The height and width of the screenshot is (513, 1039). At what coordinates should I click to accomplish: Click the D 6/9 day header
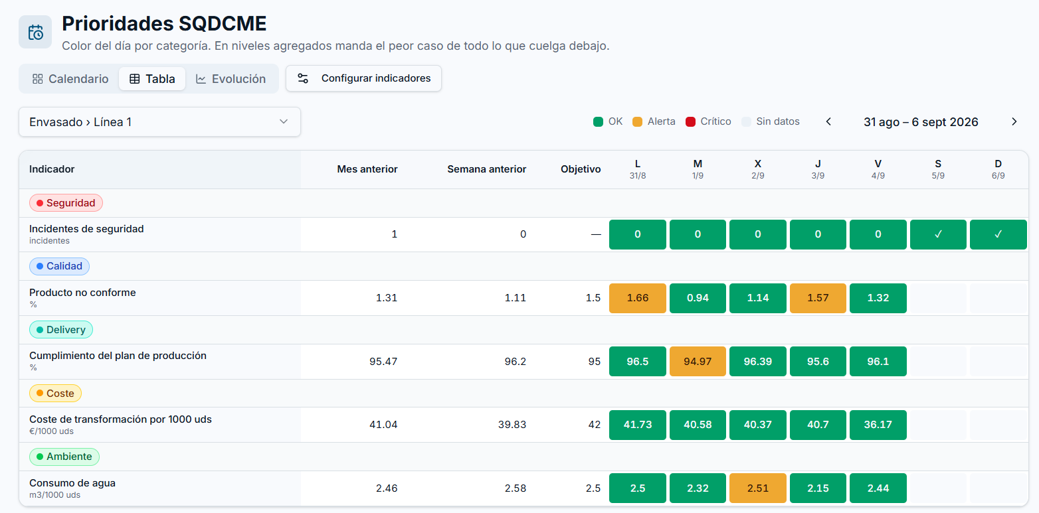tap(998, 169)
